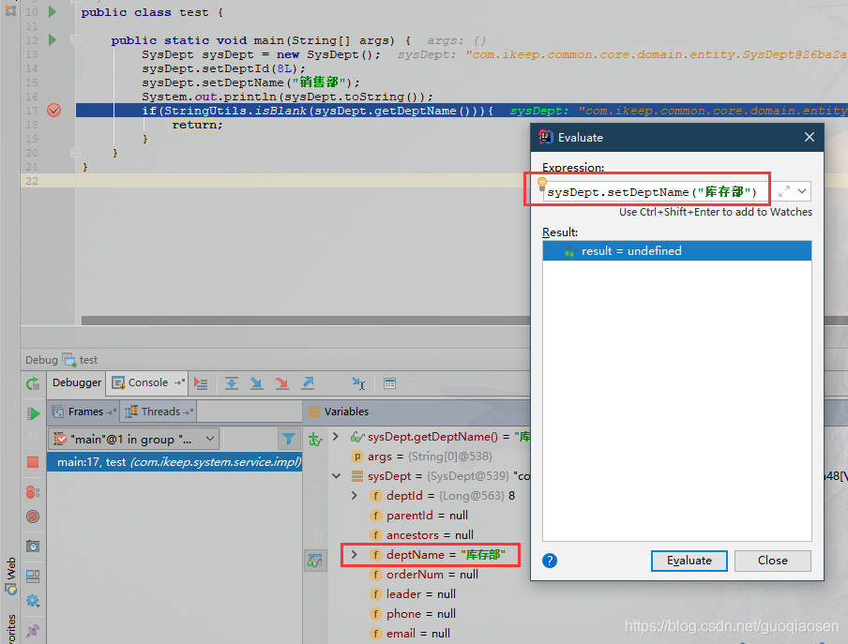
Task: Click Evaluate button
Action: pos(689,561)
